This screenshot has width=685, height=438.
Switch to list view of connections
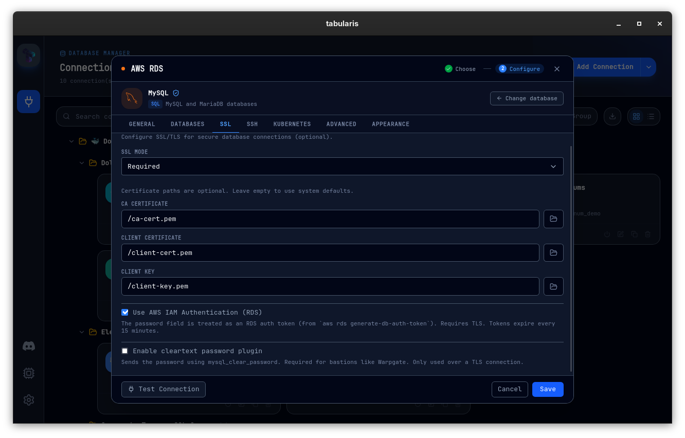click(651, 116)
